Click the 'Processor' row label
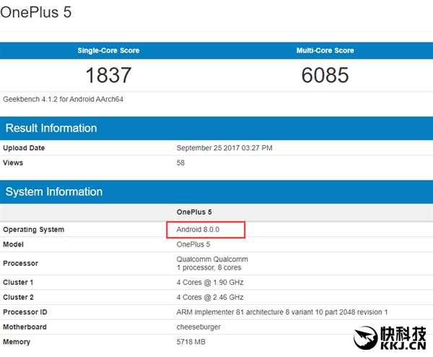This screenshot has height=357, width=433. 20,263
